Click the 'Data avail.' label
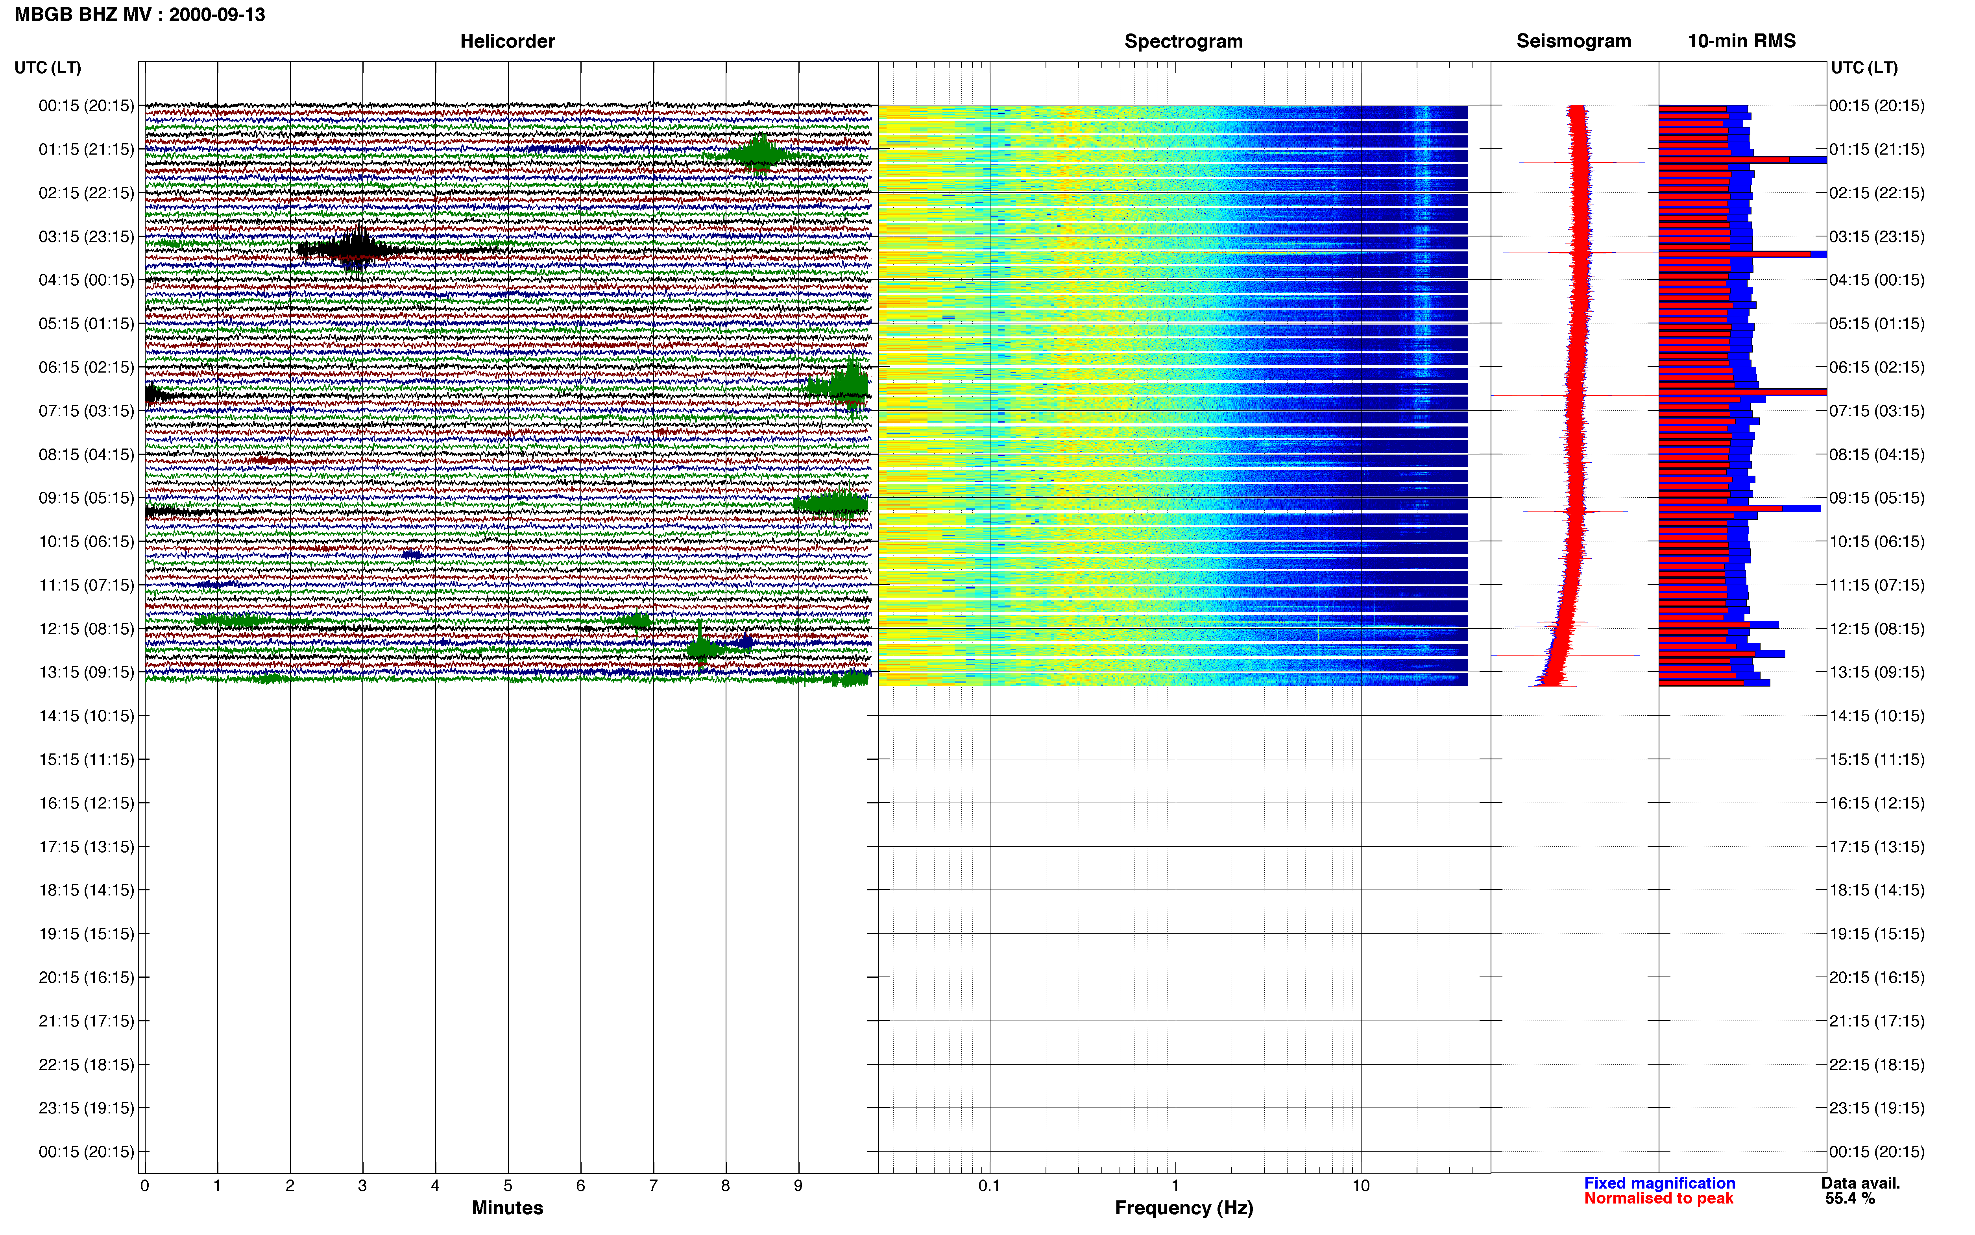 tap(1860, 1183)
